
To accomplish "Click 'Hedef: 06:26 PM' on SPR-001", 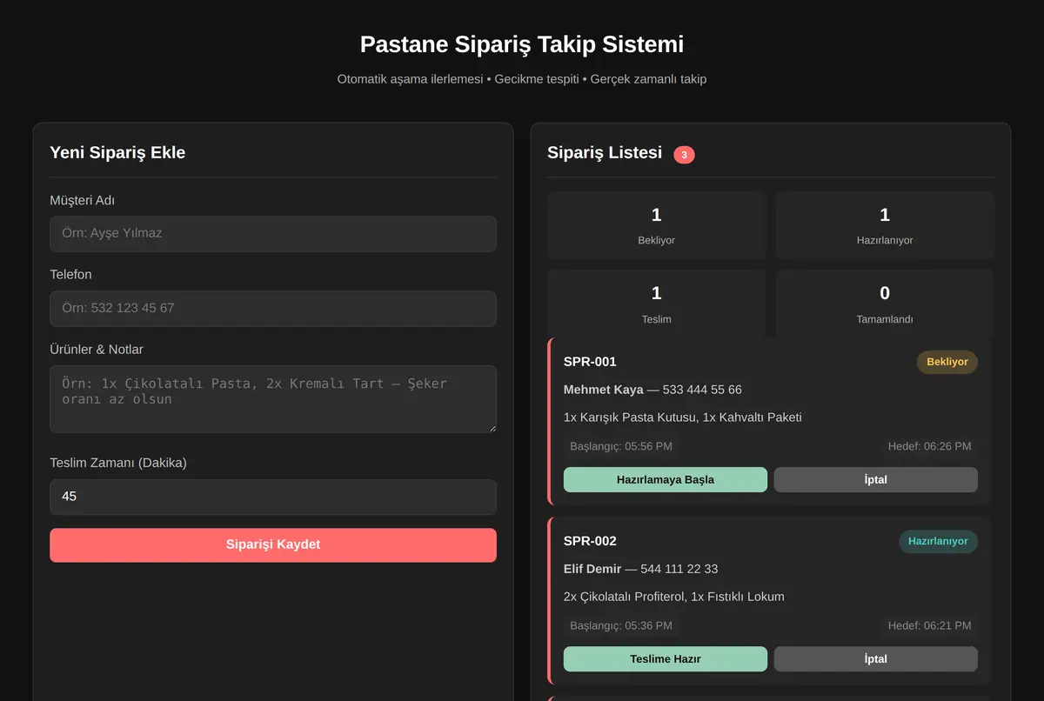I will 929,446.
